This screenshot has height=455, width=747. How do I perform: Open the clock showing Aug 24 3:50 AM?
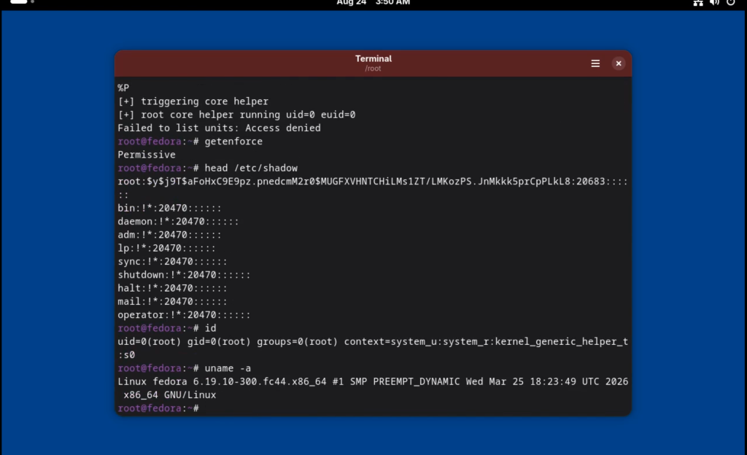tap(373, 2)
